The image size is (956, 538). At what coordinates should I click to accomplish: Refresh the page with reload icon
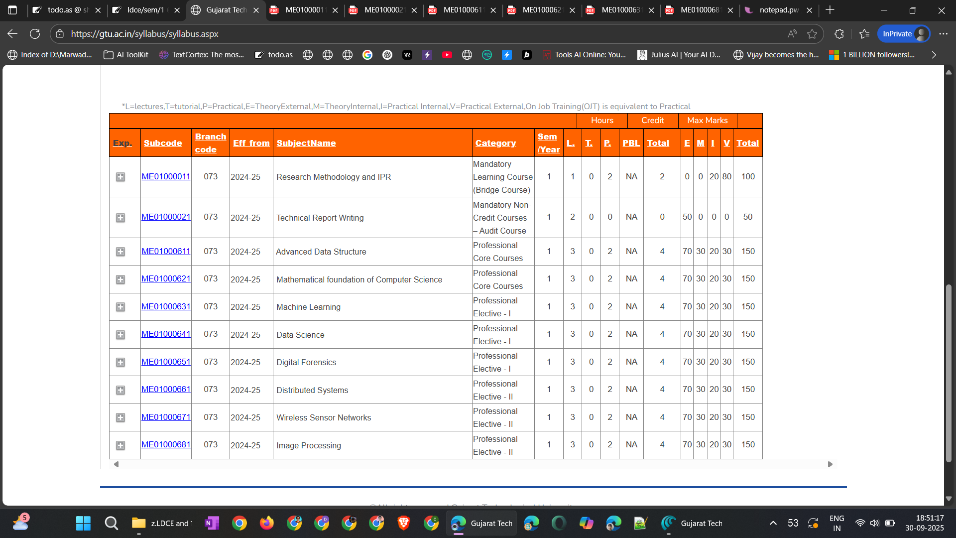(35, 34)
